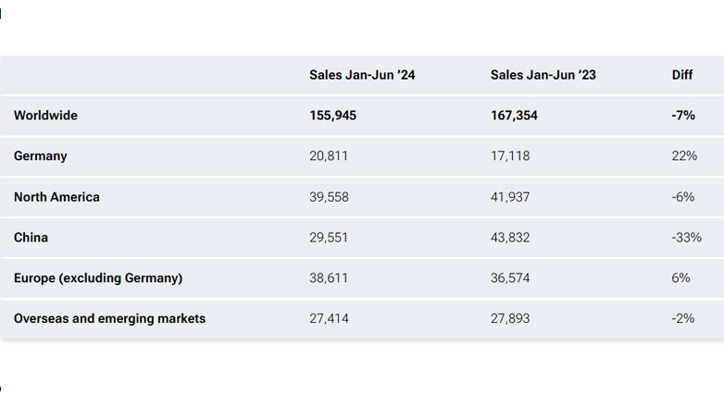Click the 'Sales Jan-Jun '24' column header
The image size is (724, 407).
[362, 75]
